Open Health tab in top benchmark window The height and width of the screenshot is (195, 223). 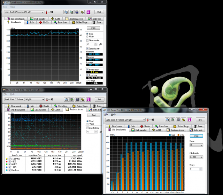point(44,22)
